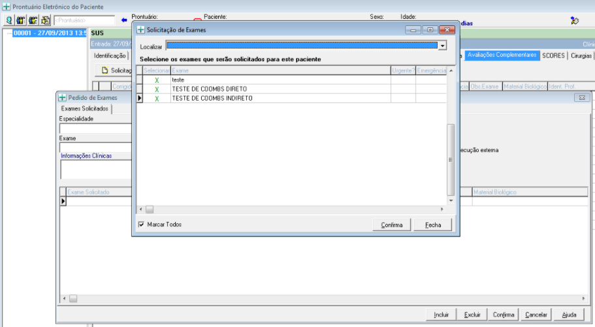The image size is (595, 327).
Task: Click inside the Localizar combo box field
Action: coord(302,46)
